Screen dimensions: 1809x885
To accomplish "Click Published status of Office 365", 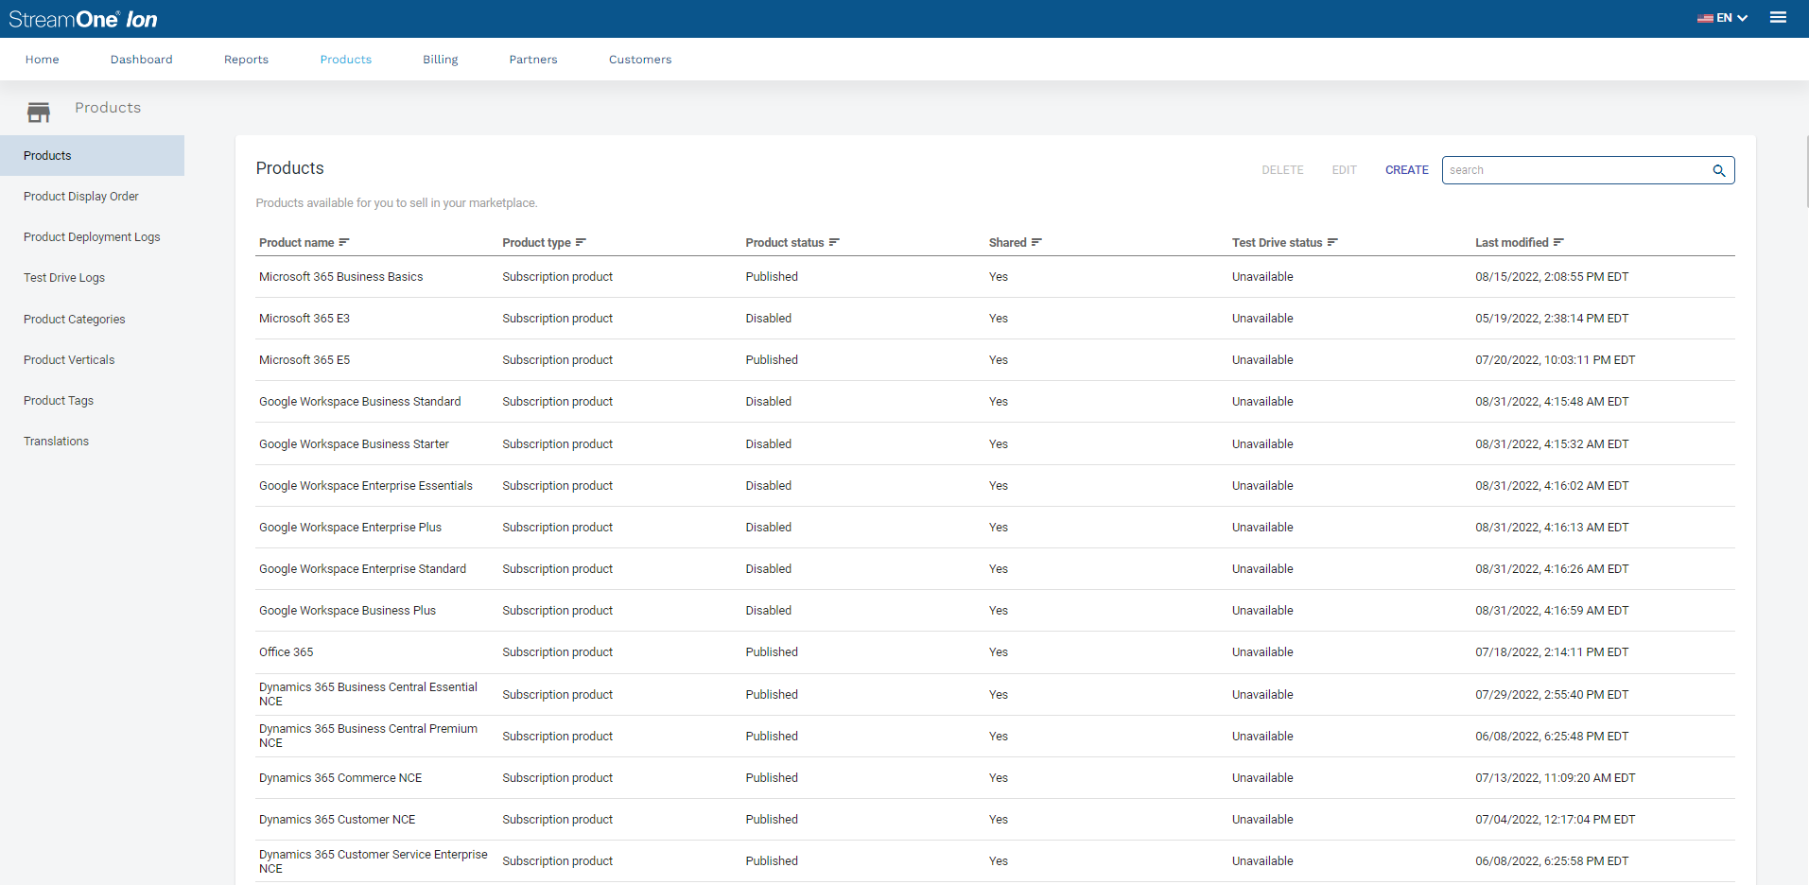I will point(772,652).
